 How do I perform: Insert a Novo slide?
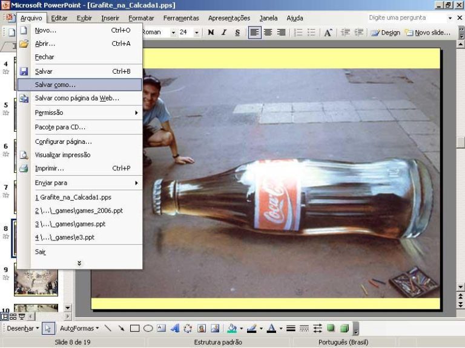click(428, 33)
